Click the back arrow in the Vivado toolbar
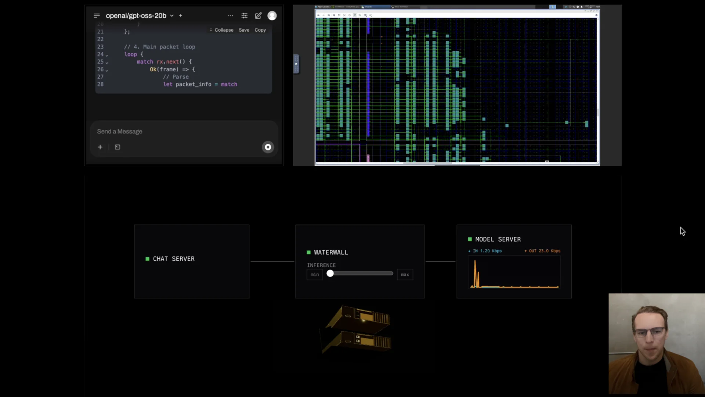Screen dimensions: 705x397 (318, 15)
